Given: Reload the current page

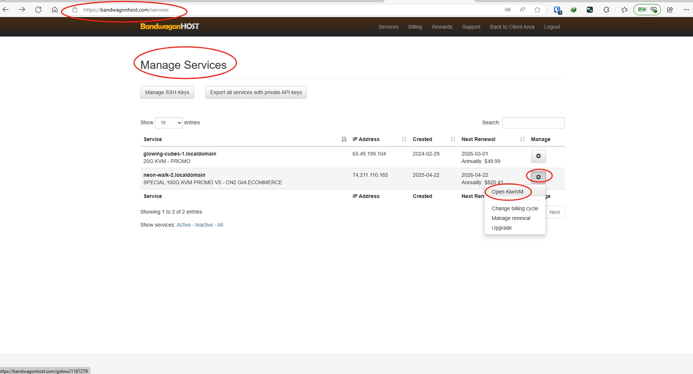Looking at the screenshot, I should tap(38, 10).
